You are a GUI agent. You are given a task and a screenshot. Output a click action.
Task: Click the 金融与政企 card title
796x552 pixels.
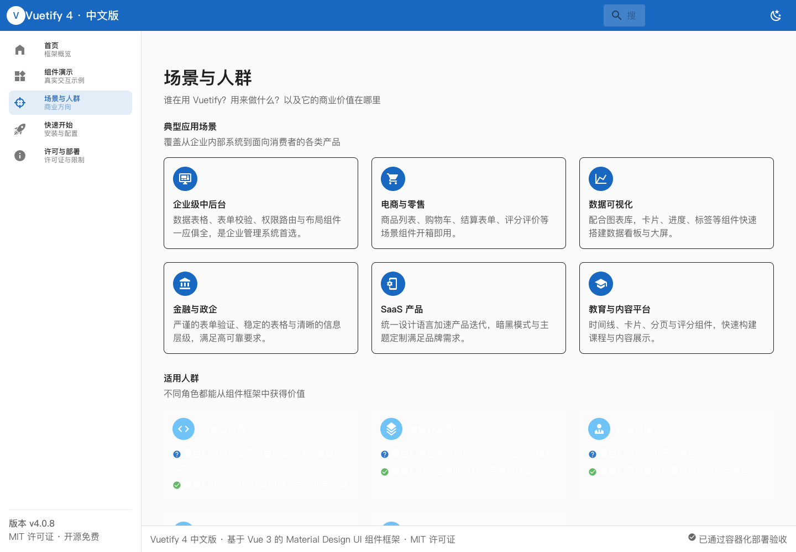[x=195, y=309]
